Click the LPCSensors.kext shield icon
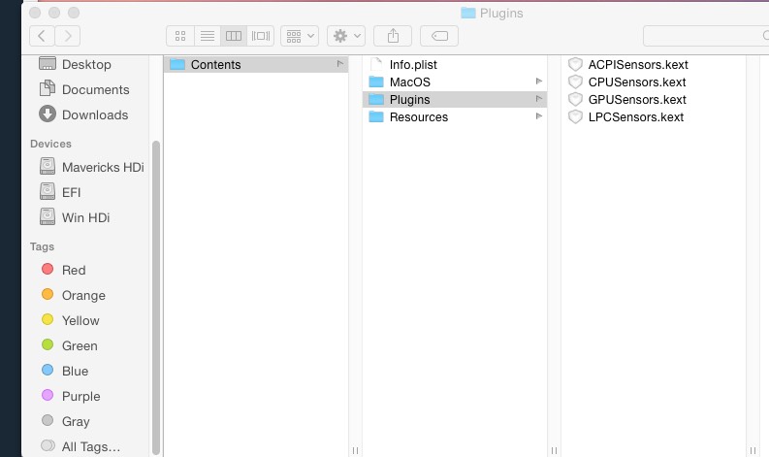The image size is (769, 457). [575, 116]
